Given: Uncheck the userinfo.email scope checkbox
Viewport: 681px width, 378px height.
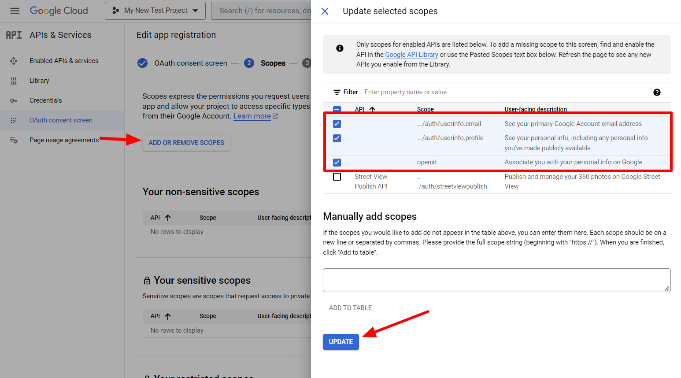Looking at the screenshot, I should [337, 124].
